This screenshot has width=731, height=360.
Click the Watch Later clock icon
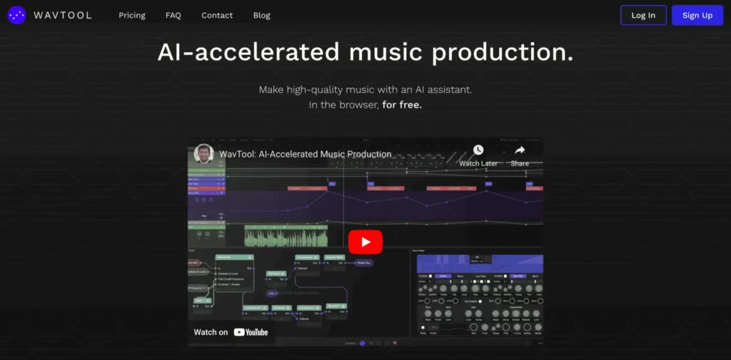(478, 150)
